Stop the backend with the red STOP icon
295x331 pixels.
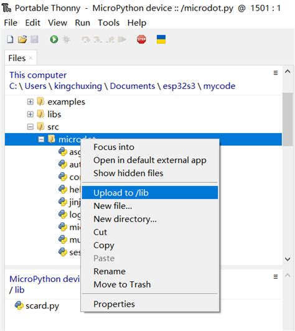(141, 39)
